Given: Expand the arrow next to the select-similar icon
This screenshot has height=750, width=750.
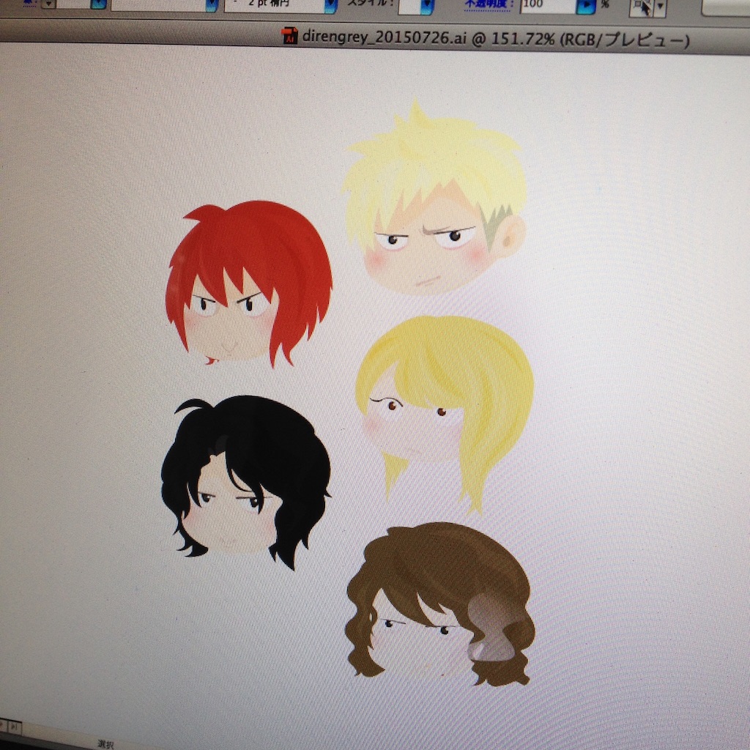Looking at the screenshot, I should [660, 7].
